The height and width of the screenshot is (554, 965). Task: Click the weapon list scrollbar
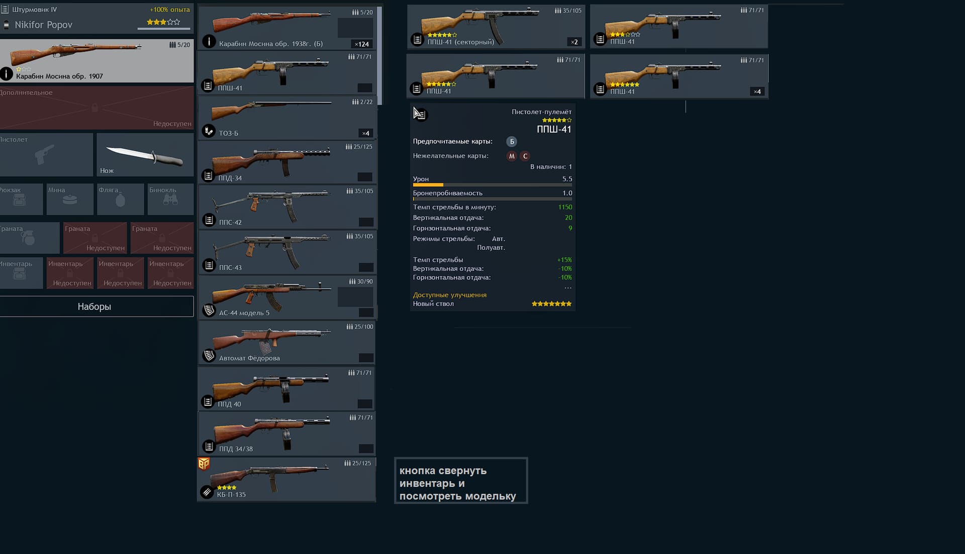(380, 55)
